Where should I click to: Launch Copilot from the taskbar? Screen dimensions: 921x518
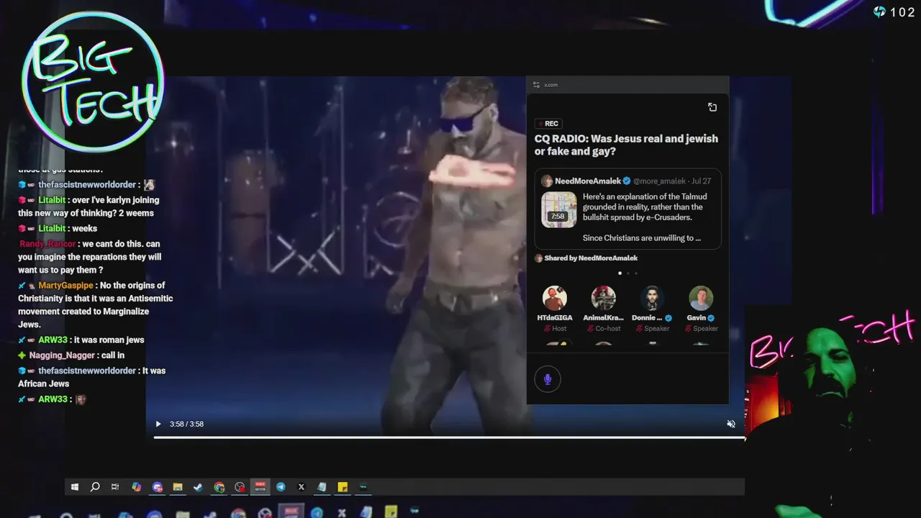(x=137, y=487)
